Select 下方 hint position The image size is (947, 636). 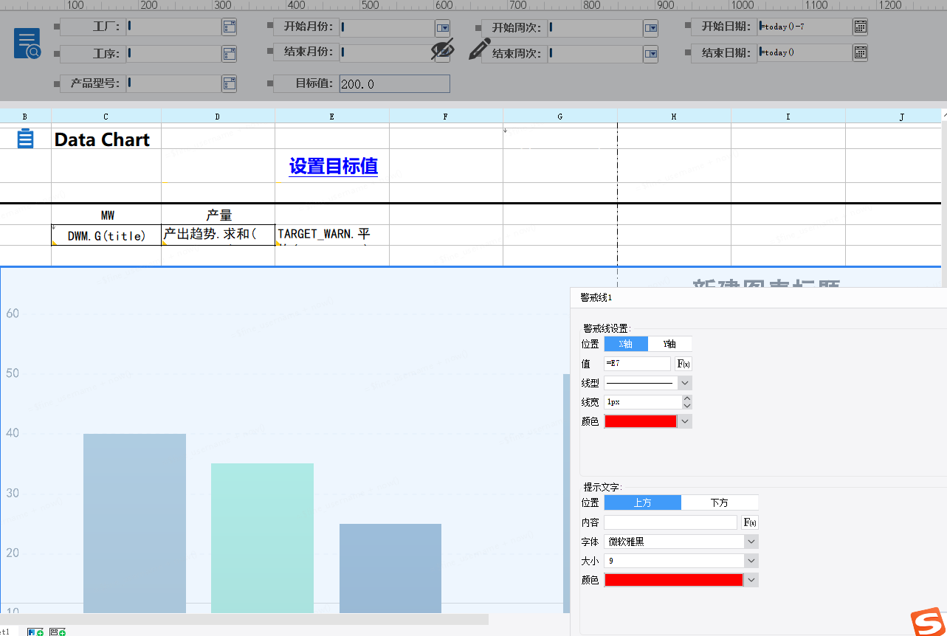click(x=720, y=502)
